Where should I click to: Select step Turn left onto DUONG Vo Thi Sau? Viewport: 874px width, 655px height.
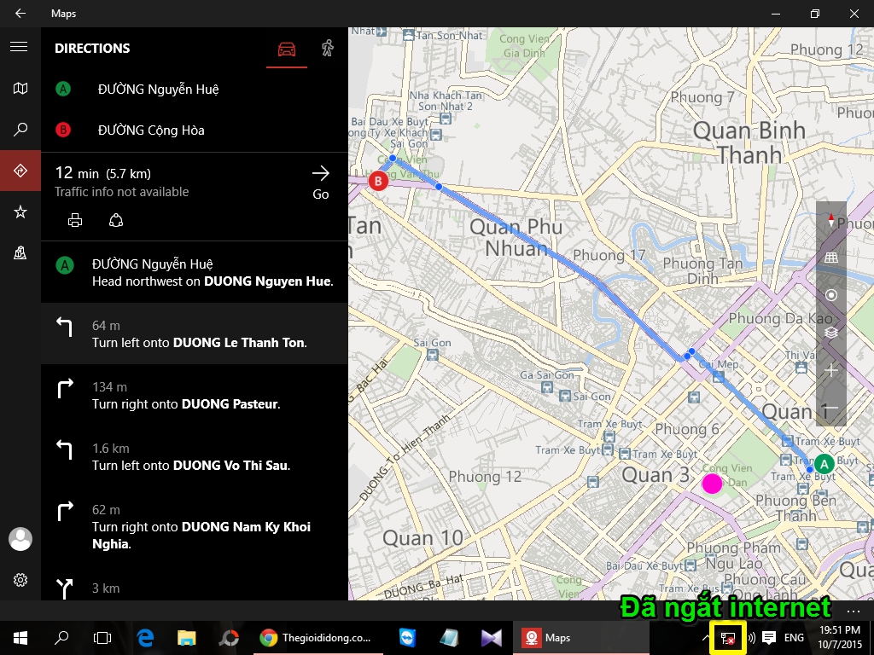point(195,456)
